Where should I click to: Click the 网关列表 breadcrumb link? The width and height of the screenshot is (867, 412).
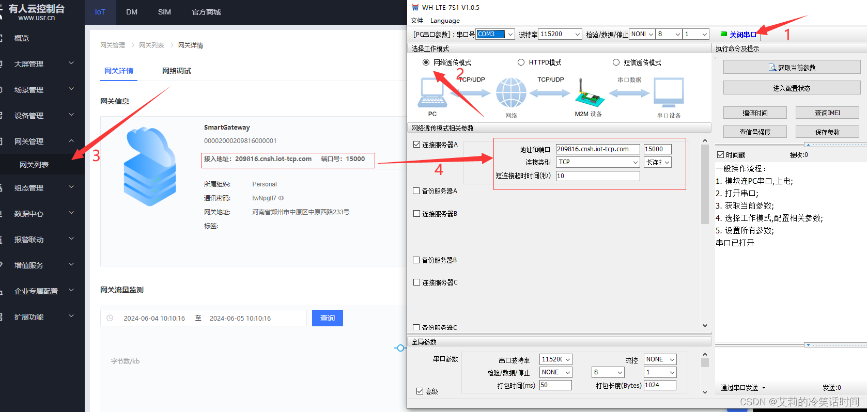151,45
